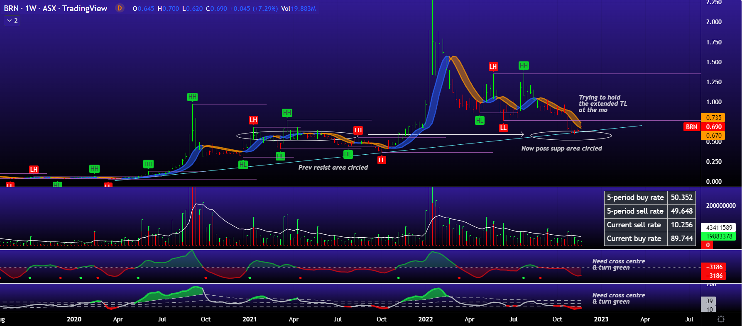Viewport: 742px width, 326px height.
Task: Click the 5-period buy rate value 50.352
Action: (681, 197)
